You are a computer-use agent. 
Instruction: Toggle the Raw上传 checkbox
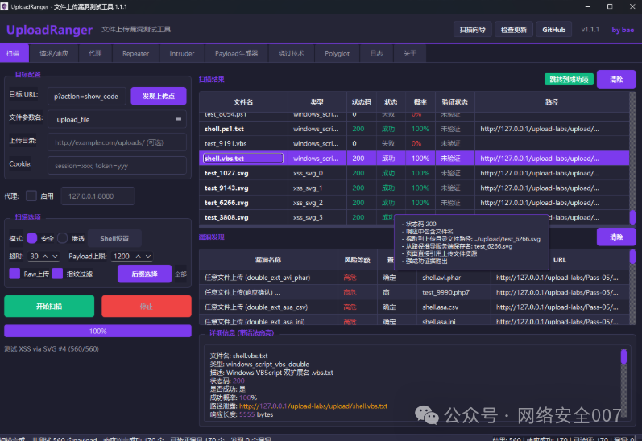[x=14, y=274]
